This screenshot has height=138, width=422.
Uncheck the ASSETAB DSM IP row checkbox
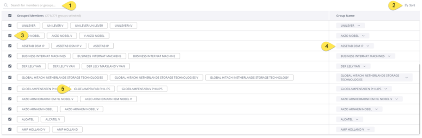[x=10, y=46]
